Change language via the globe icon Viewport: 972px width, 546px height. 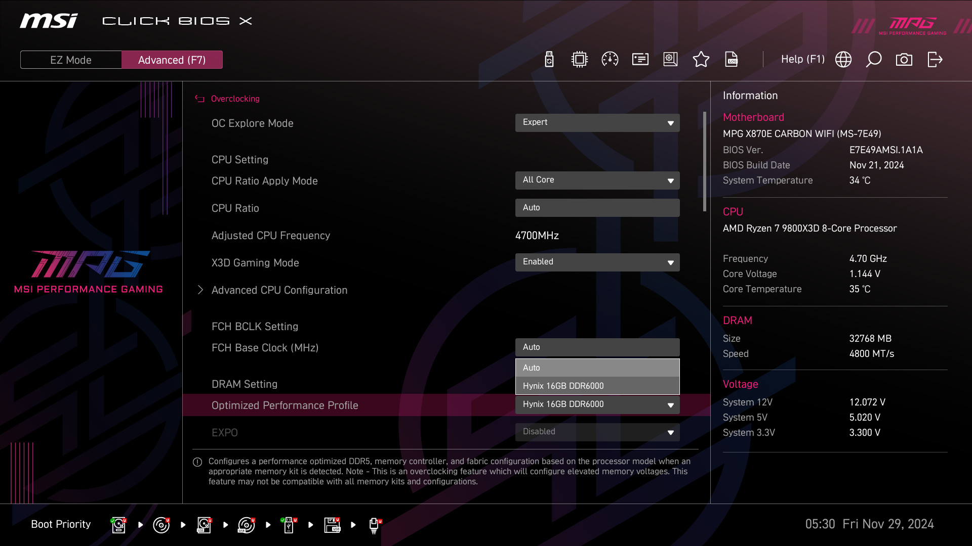tap(843, 60)
